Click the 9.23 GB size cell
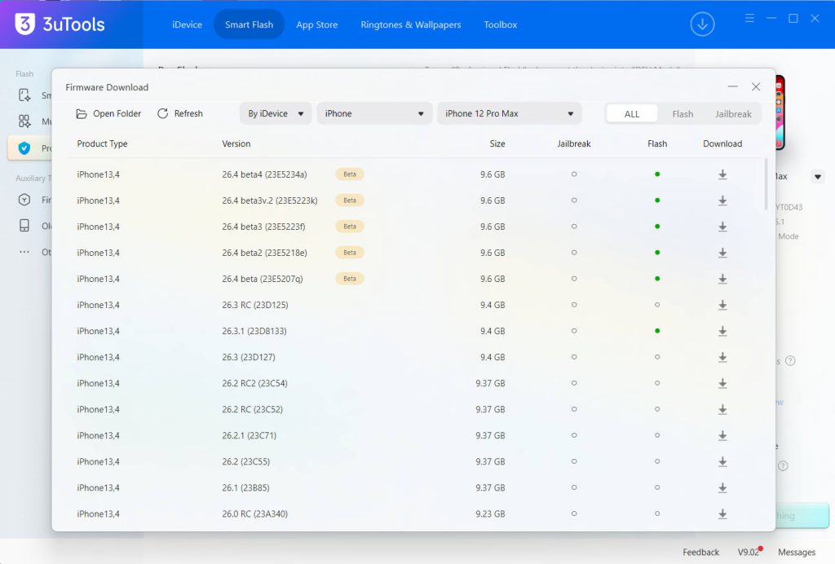 [x=490, y=514]
